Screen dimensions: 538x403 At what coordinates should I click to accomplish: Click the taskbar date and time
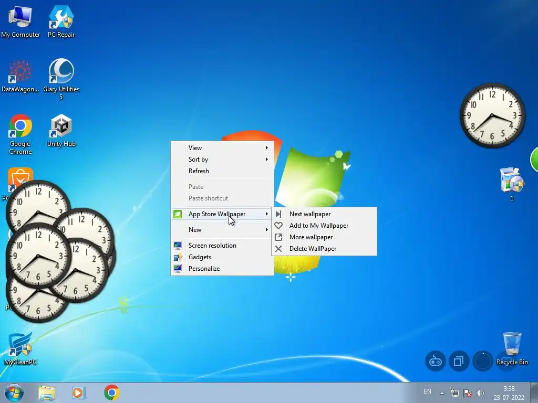point(509,393)
